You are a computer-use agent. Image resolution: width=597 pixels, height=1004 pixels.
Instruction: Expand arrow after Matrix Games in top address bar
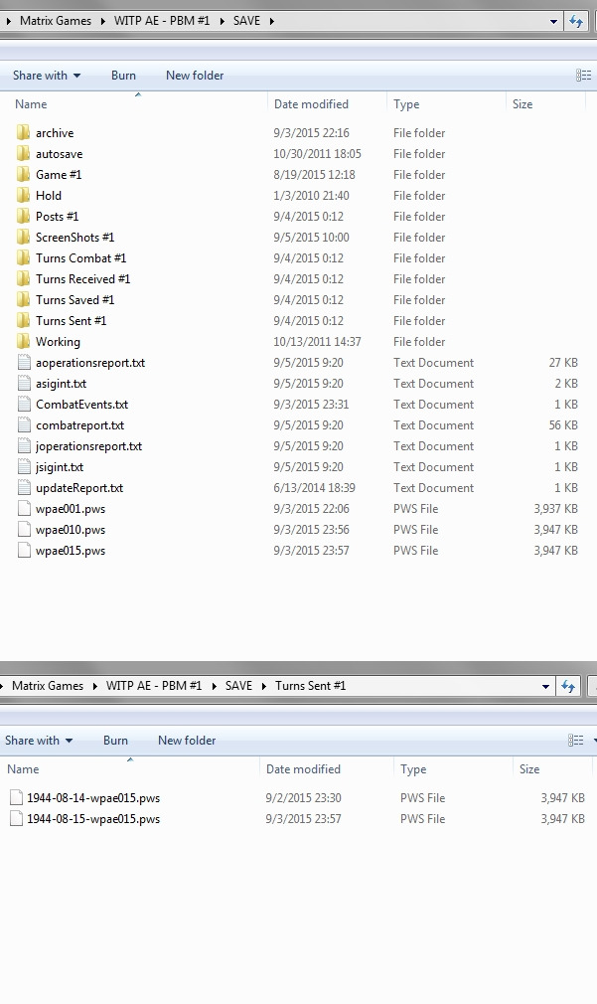[102, 21]
